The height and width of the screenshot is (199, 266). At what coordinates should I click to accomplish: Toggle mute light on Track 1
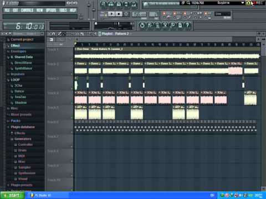[x=71, y=59]
